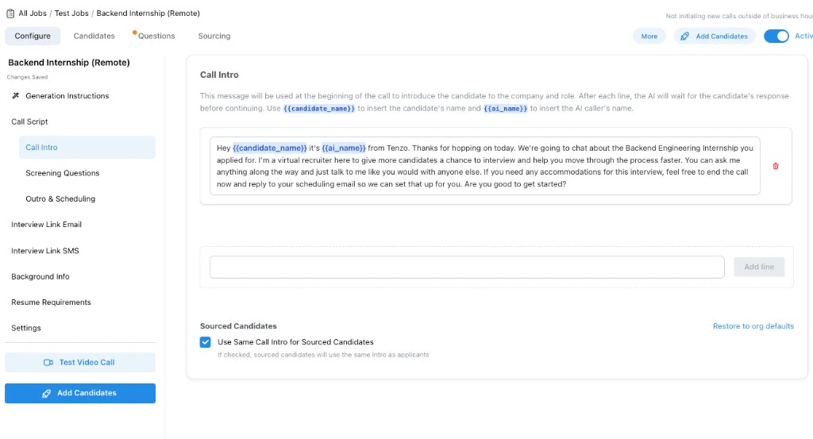Uncheck Use Same Call Intro for Sourced Candidates

coord(206,342)
